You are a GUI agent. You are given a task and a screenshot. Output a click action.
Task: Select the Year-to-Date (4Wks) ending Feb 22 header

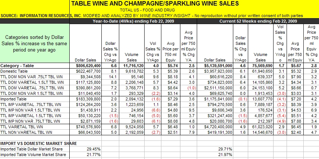tap(133, 21)
